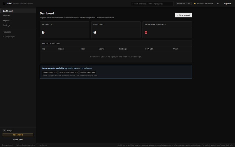Click the red high-risk findings count
235x147 pixels.
point(146,32)
